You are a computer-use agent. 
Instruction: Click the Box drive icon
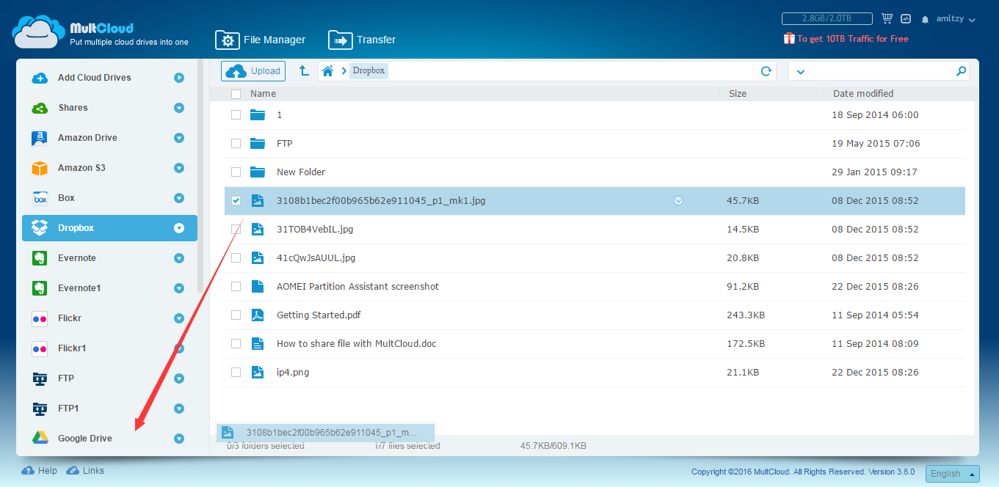[40, 198]
